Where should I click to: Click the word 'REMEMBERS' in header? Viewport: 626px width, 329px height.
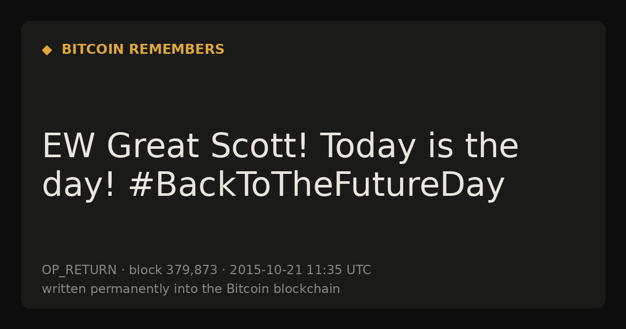coord(177,50)
